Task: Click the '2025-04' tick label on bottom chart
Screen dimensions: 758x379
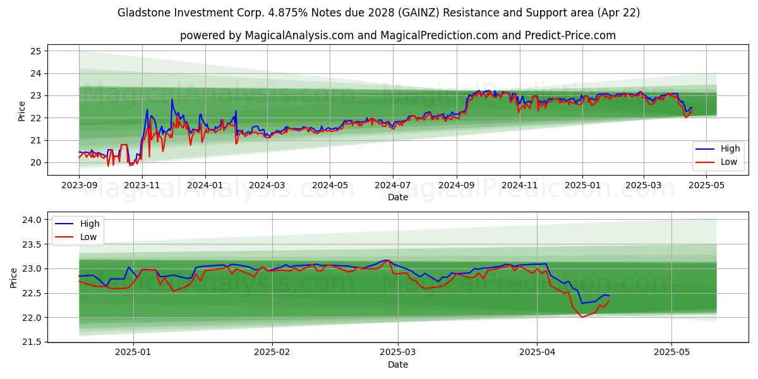Action: click(x=537, y=353)
